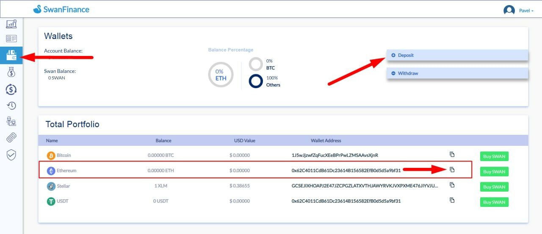The height and width of the screenshot is (234, 542).
Task: Open the ticket icon in sidebar
Action: tap(11, 138)
